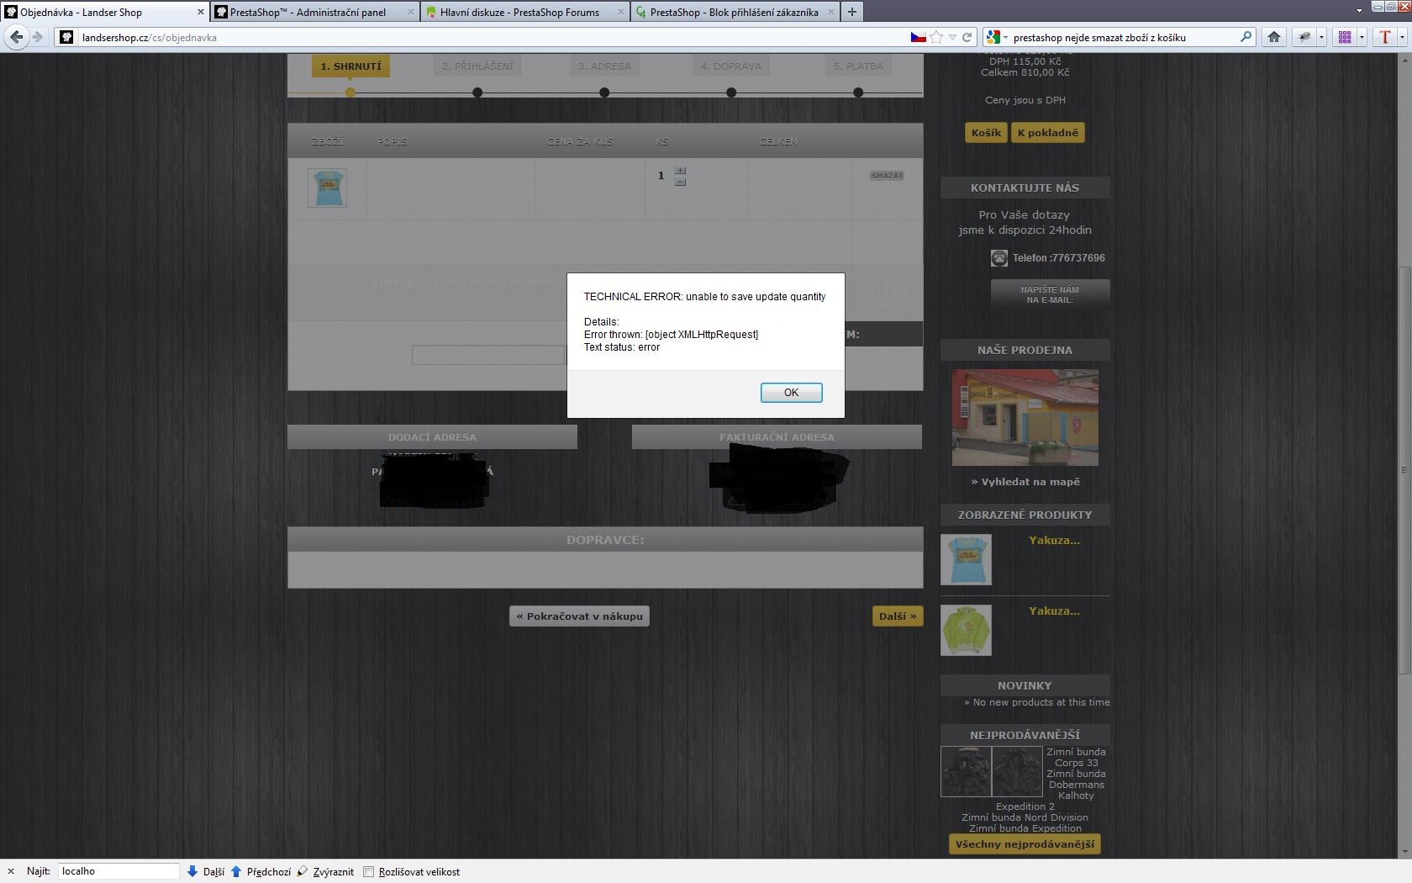1412x883 pixels.
Task: Open the list all tabs arrow
Action: point(1359,12)
